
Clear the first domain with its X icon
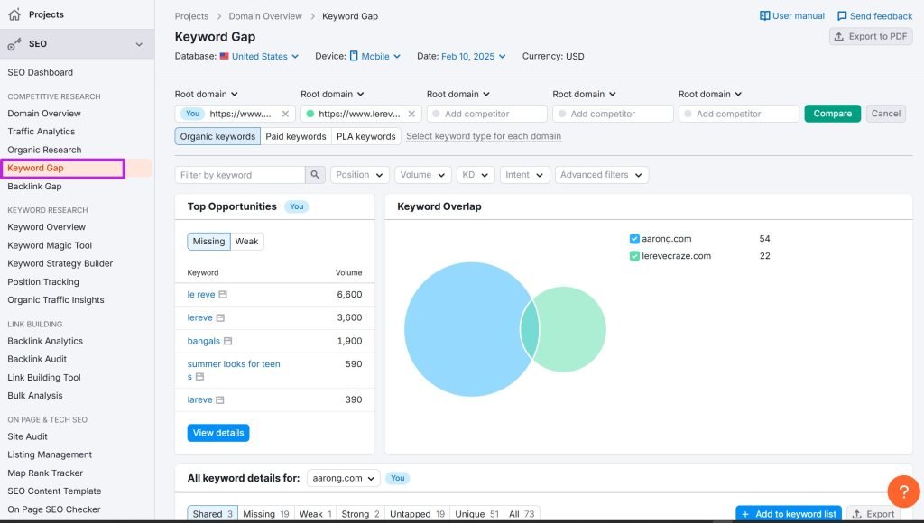(285, 114)
